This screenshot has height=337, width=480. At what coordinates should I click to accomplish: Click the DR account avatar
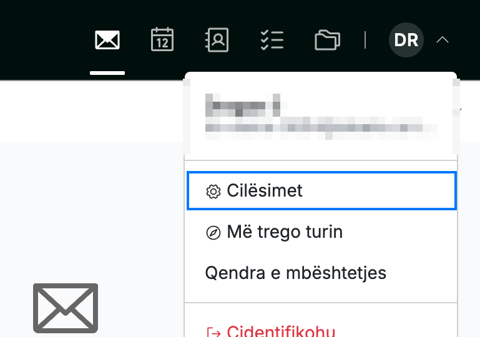tap(406, 40)
